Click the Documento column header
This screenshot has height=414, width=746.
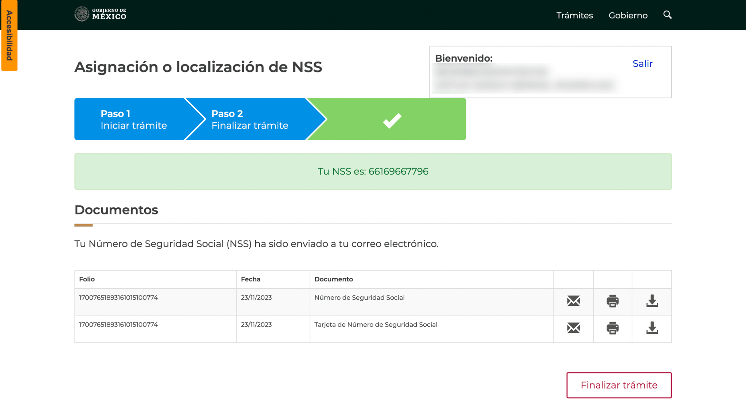pyautogui.click(x=333, y=279)
